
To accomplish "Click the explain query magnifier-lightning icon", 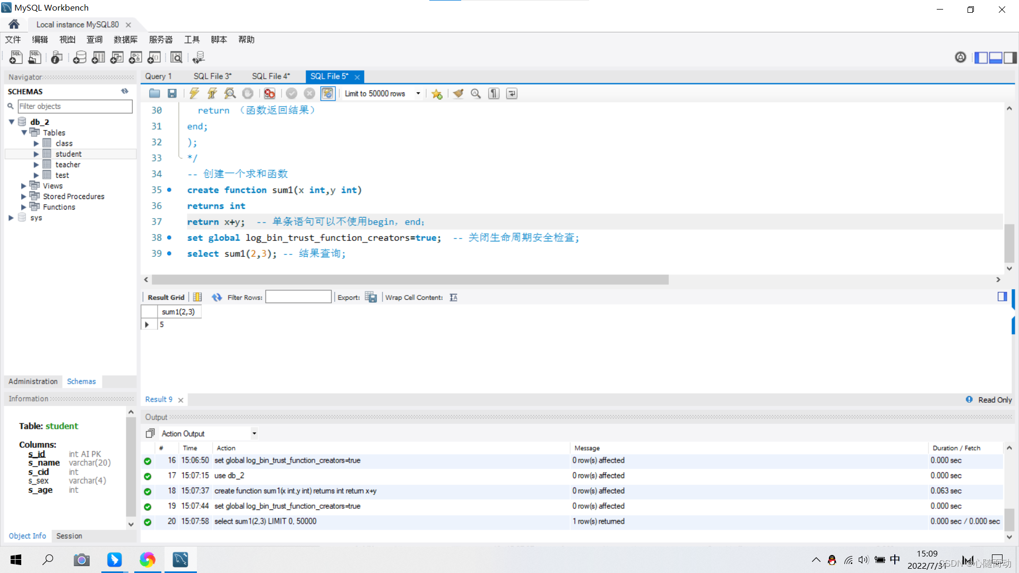I will [x=230, y=93].
